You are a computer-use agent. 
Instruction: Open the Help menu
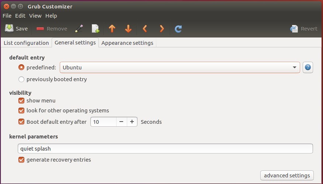[x=51, y=16]
